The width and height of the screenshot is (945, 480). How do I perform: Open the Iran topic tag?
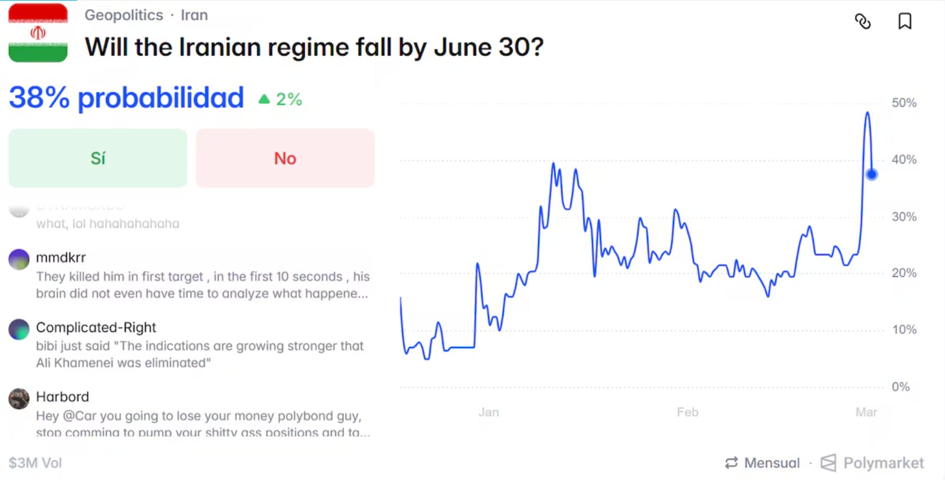pyautogui.click(x=194, y=15)
